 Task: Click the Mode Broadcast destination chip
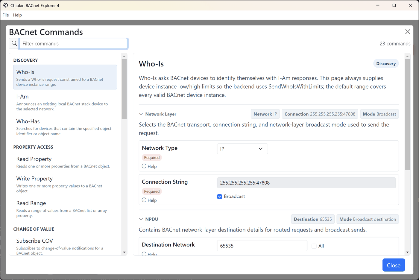(368, 219)
